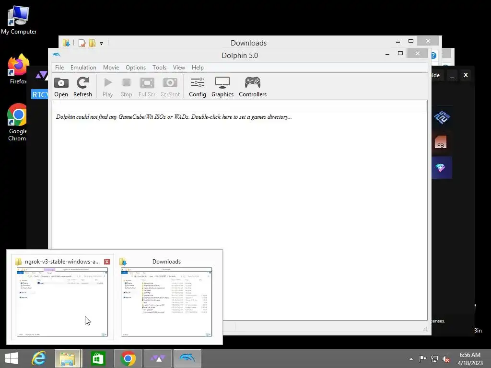Click the FullScr toolbar button
Screen dimensions: 491x368
[147, 87]
